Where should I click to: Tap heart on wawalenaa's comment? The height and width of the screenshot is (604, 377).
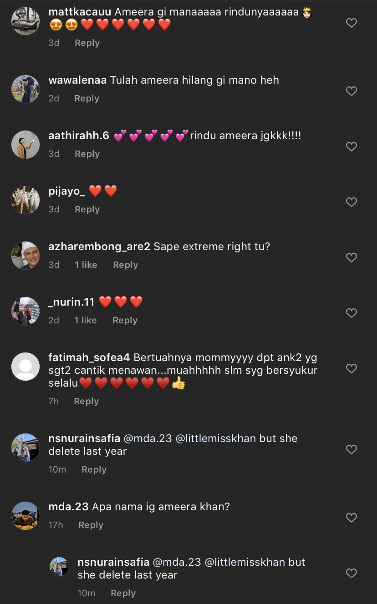[351, 91]
